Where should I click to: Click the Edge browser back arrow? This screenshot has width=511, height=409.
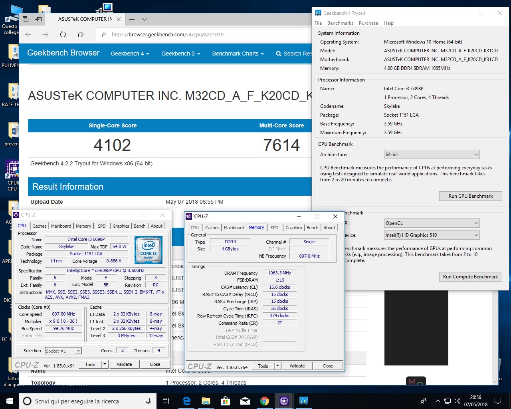(28, 35)
